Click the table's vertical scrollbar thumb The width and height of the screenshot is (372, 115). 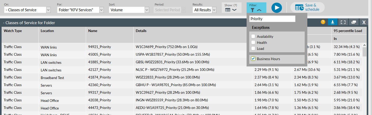[x=364, y=52]
